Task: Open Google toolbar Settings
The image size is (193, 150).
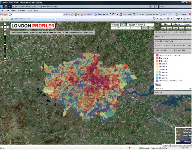Action: [x=181, y=15]
